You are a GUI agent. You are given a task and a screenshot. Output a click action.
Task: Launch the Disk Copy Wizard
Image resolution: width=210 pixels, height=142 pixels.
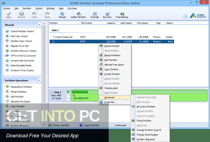19,36
